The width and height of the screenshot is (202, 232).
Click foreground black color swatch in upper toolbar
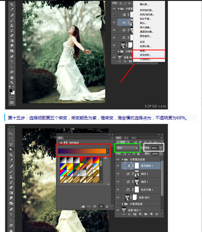[11, 91]
